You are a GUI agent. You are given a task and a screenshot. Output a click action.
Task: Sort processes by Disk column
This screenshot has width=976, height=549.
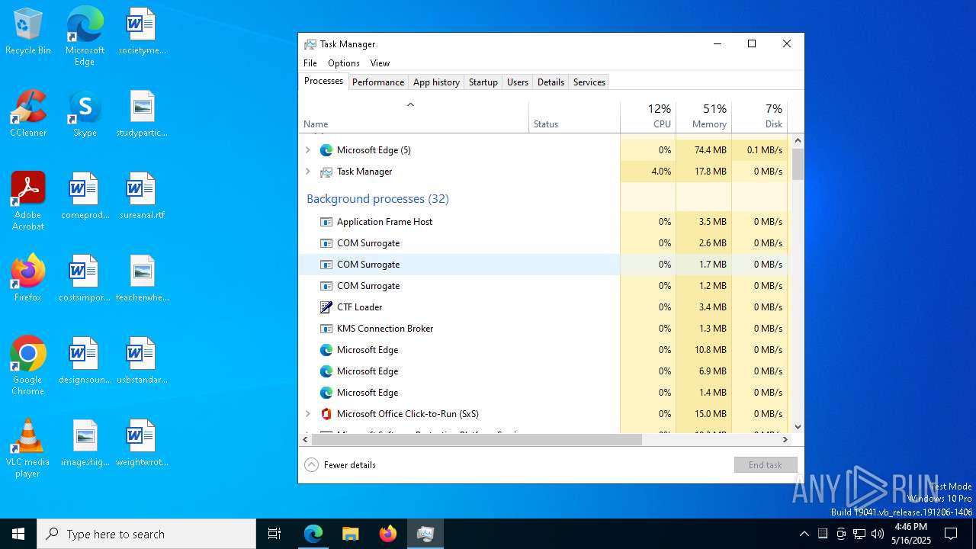759,117
